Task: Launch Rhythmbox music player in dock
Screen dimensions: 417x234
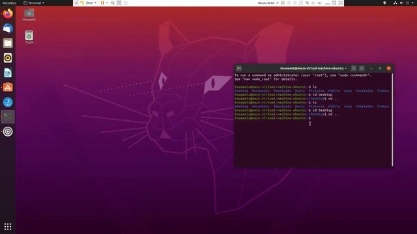Action: 8,58
